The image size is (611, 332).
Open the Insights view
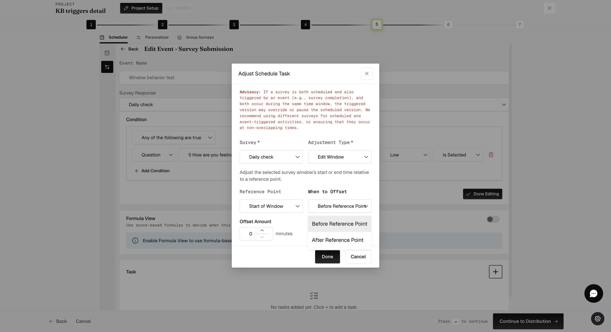179,8
